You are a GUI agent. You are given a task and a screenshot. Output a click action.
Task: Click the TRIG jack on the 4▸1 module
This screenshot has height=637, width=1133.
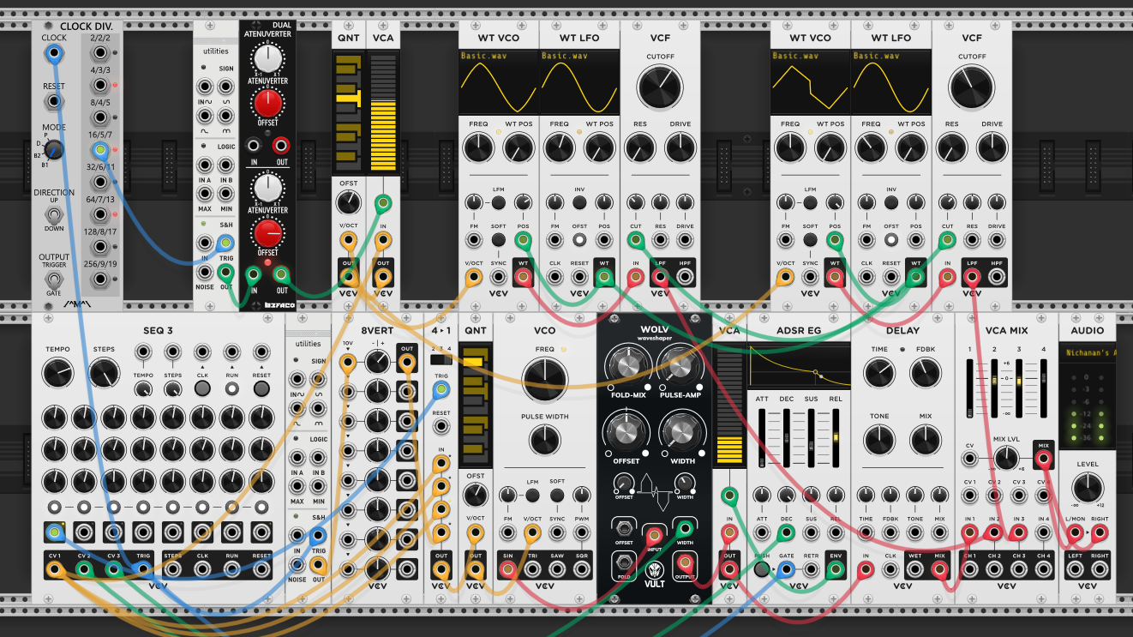click(x=441, y=391)
